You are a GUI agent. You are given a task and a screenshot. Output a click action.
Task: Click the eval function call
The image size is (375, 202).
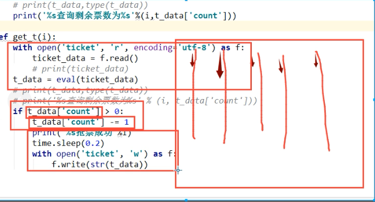pos(66,79)
